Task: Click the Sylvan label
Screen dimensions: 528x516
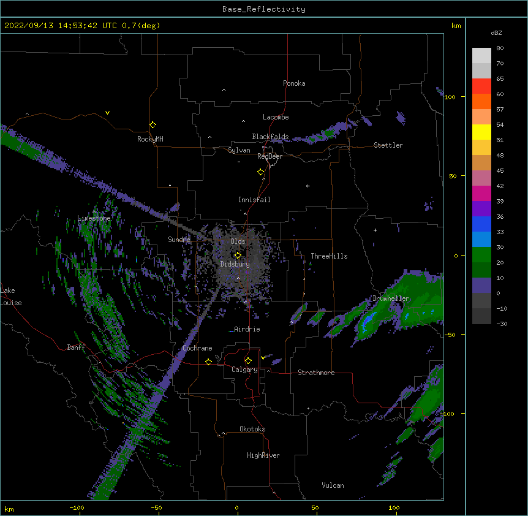Action: 239,150
